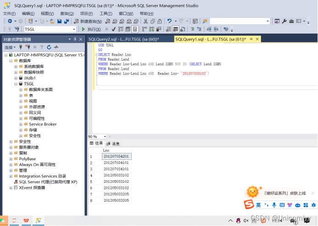Screen dimensions: 318x226
Task: Click the Save file icon in toolbar
Action: point(59,21)
